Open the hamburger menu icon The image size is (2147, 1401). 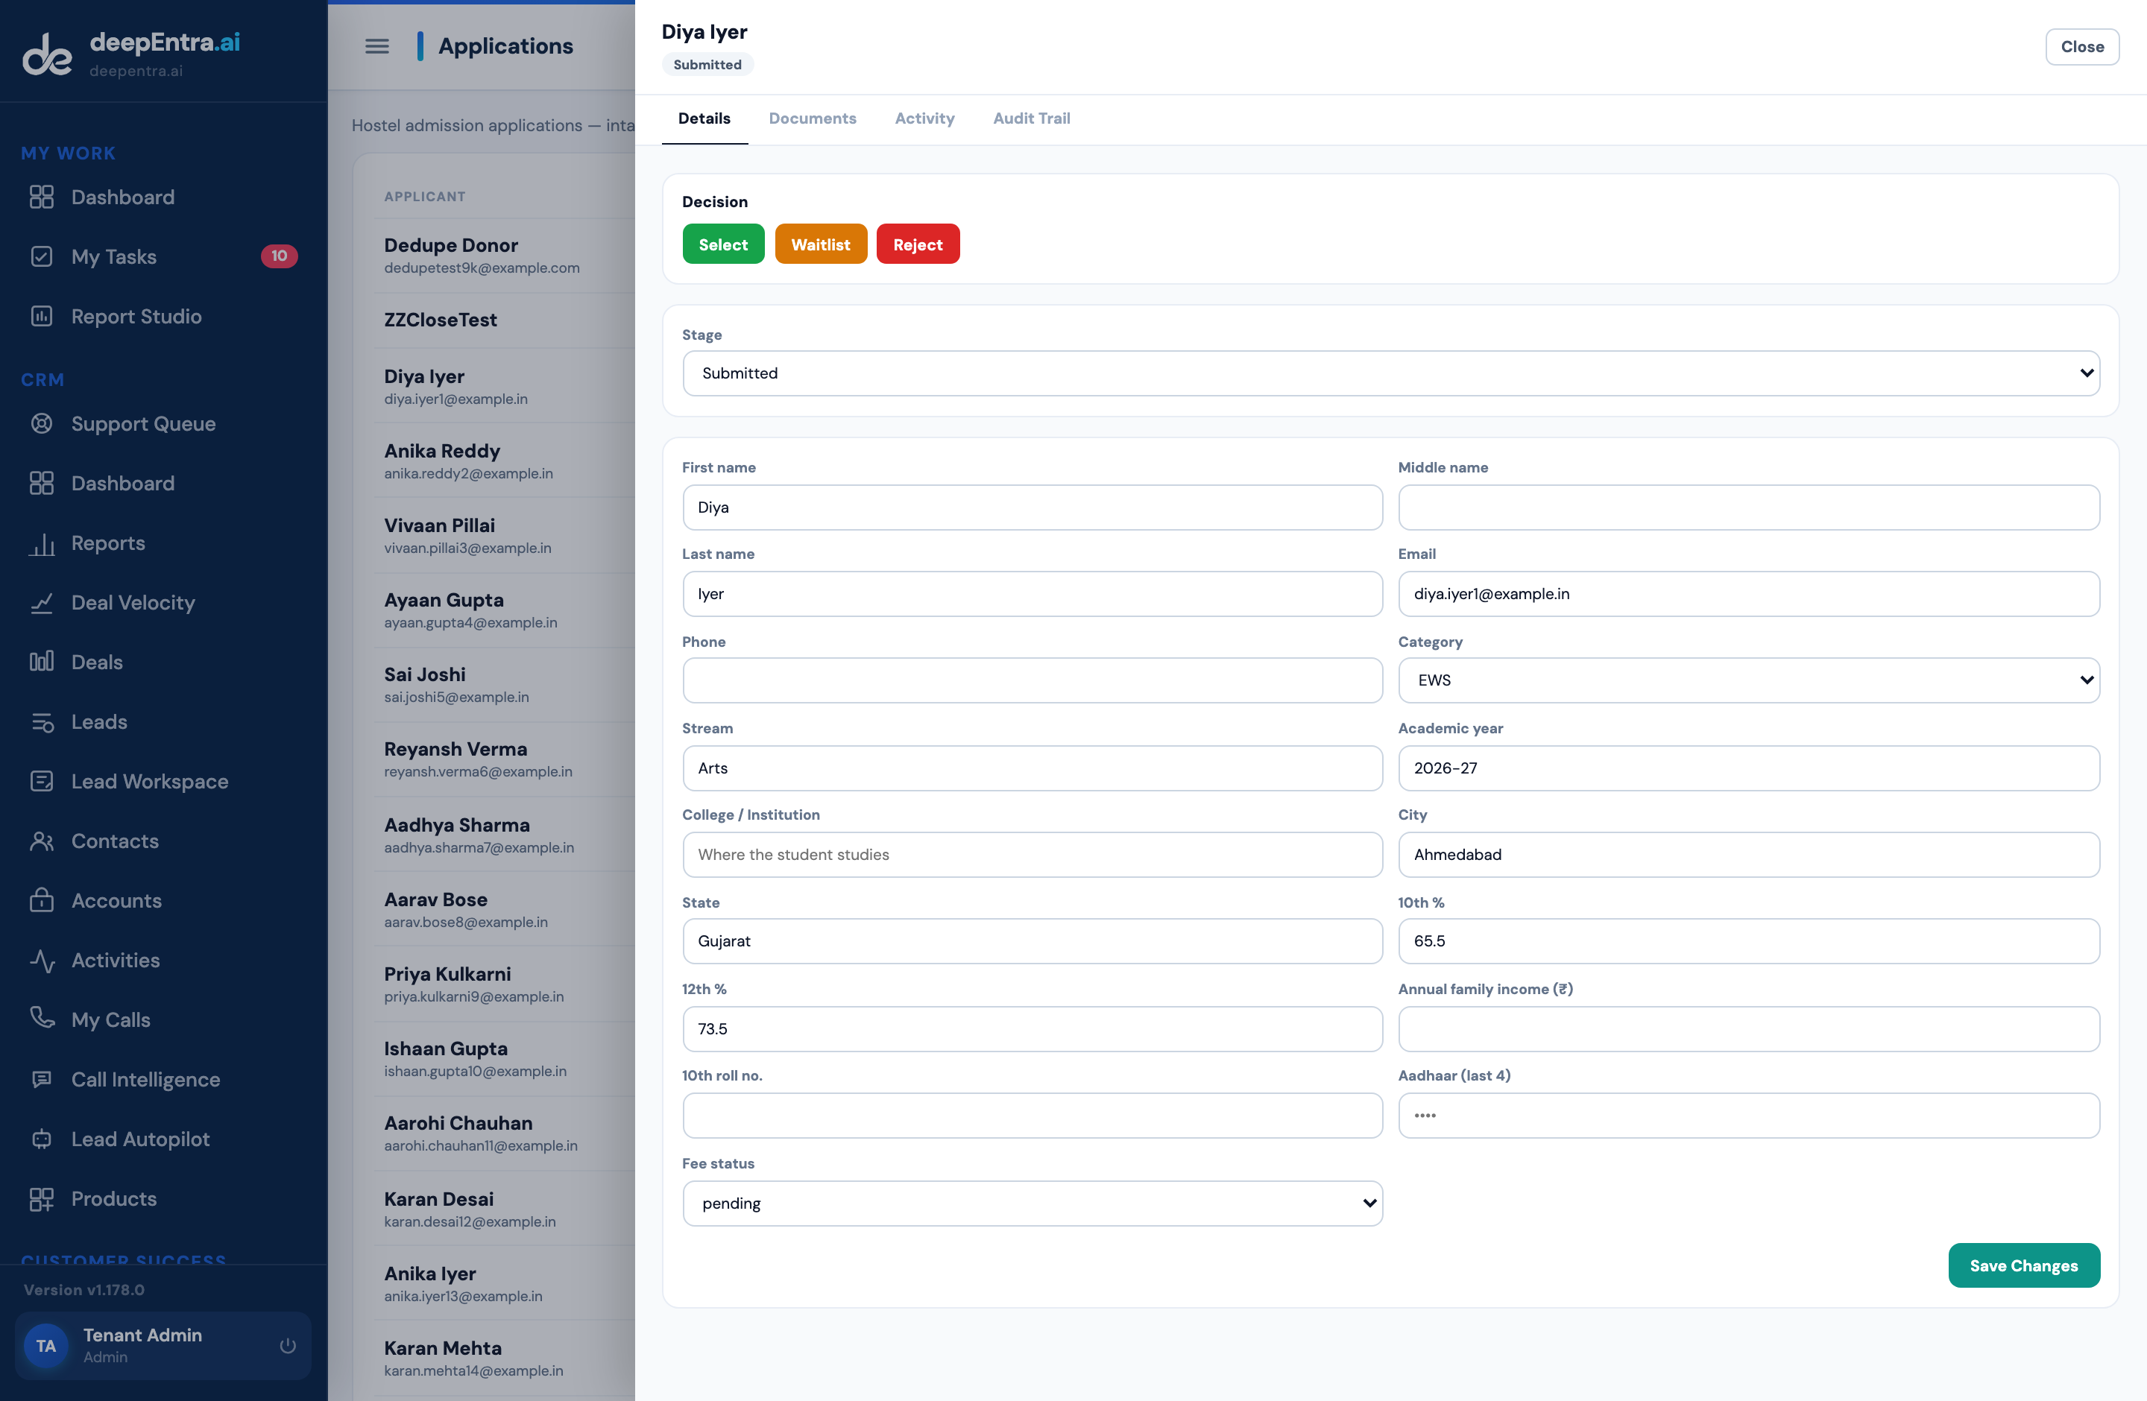(x=377, y=46)
